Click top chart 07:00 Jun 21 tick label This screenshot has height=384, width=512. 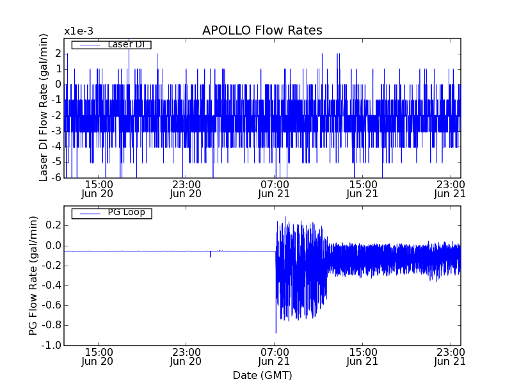tap(274, 189)
